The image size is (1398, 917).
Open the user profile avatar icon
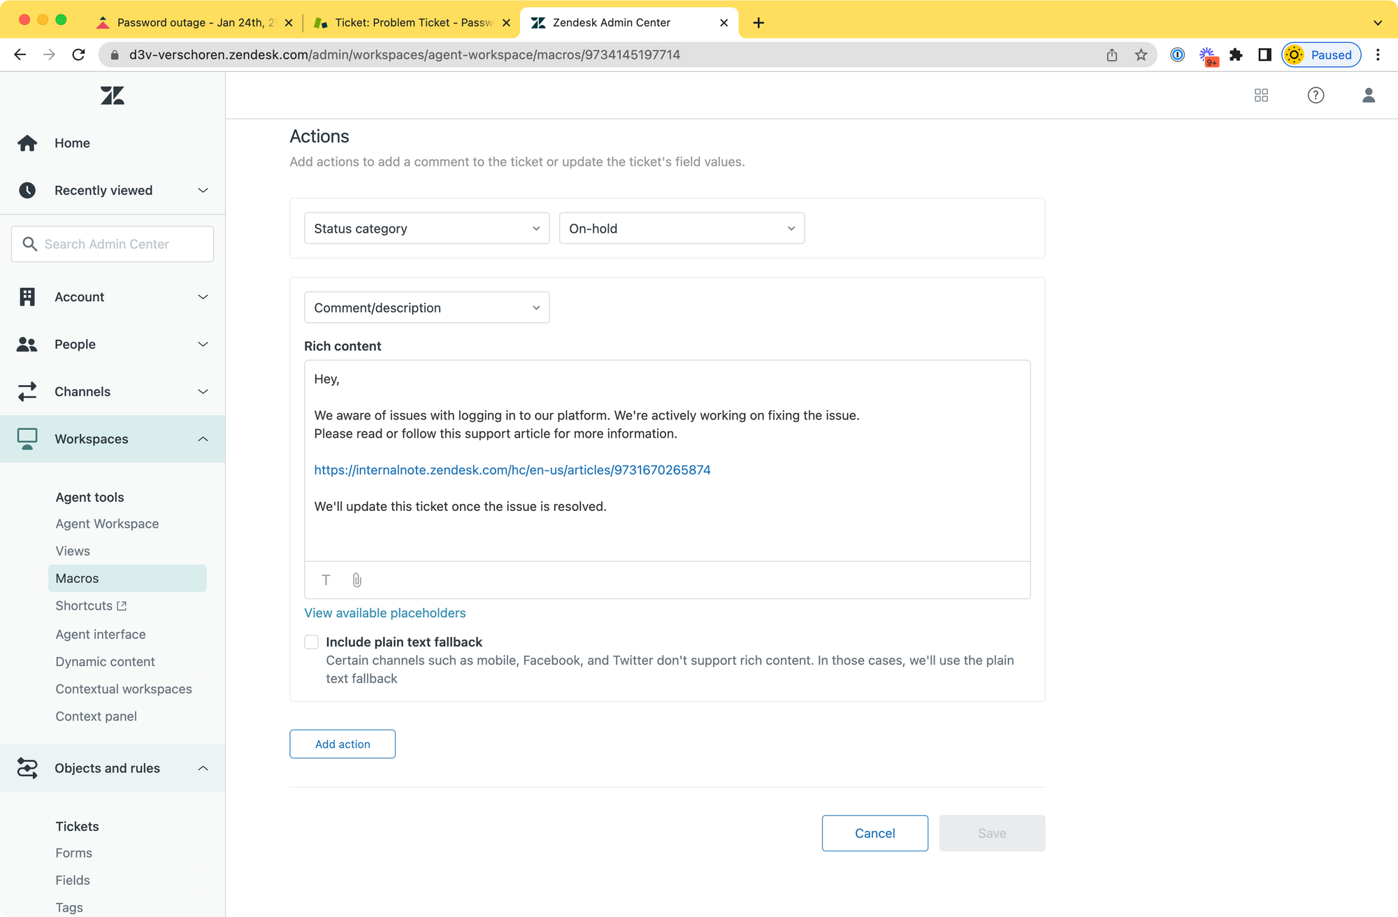tap(1368, 95)
